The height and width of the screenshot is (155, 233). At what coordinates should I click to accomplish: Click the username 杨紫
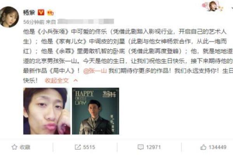(x=29, y=13)
